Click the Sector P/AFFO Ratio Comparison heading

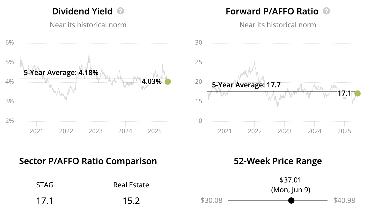click(88, 161)
